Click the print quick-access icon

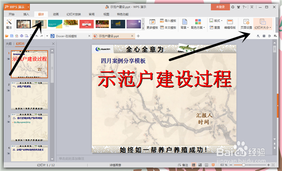click(22, 36)
